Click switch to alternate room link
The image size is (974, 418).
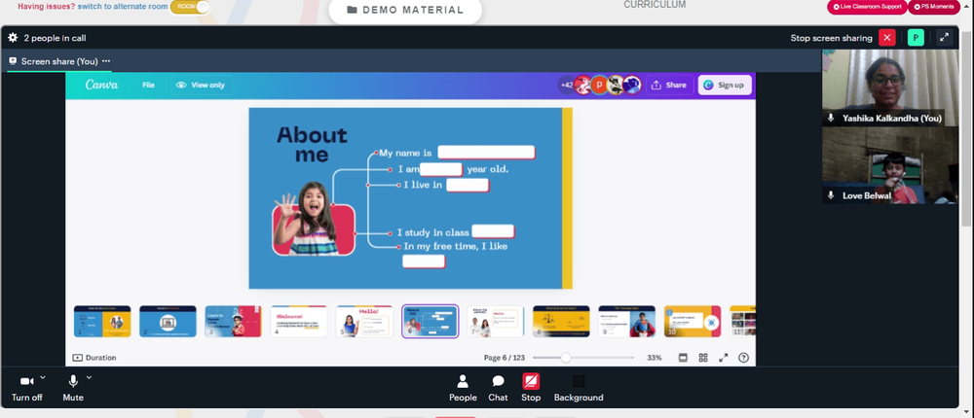(x=123, y=6)
